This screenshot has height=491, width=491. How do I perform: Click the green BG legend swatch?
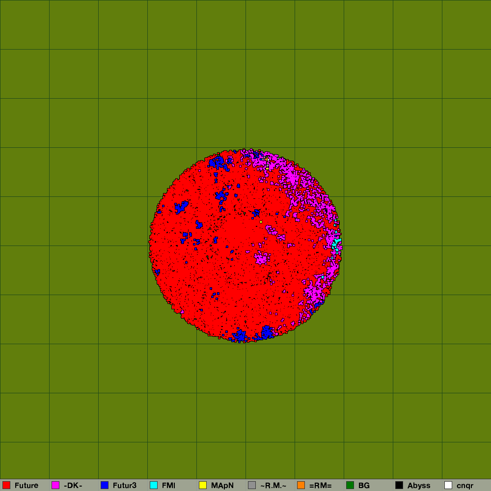tap(350, 485)
